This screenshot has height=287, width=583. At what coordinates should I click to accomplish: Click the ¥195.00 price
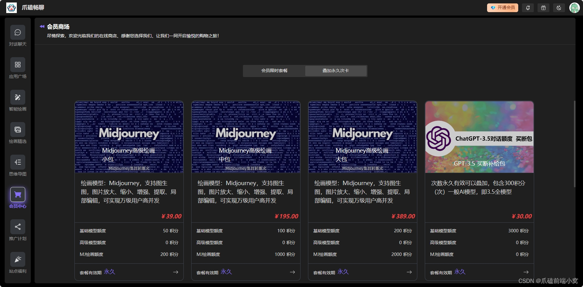click(286, 216)
